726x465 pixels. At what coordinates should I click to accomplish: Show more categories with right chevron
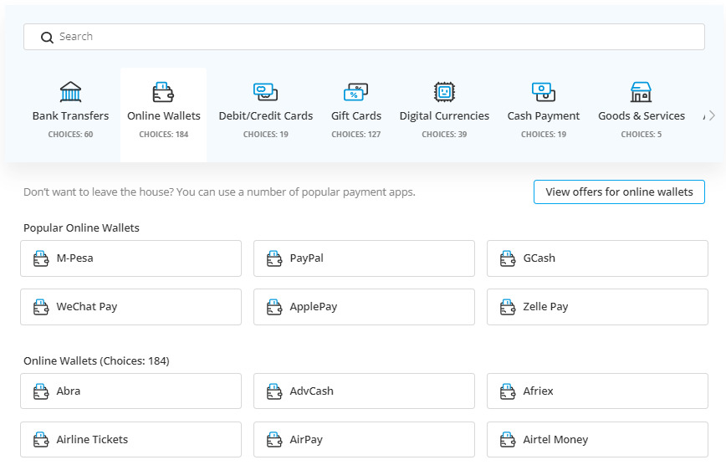pos(712,115)
